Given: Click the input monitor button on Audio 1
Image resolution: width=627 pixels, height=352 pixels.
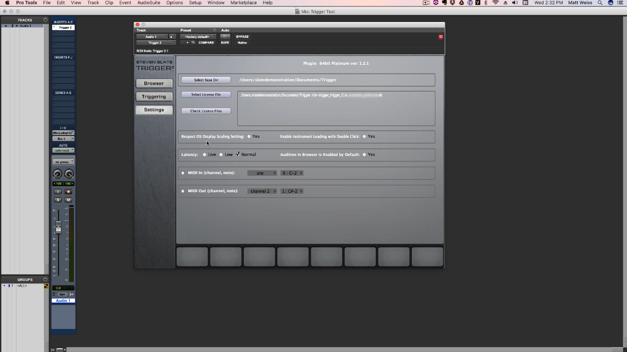Looking at the screenshot, I should click(x=58, y=192).
